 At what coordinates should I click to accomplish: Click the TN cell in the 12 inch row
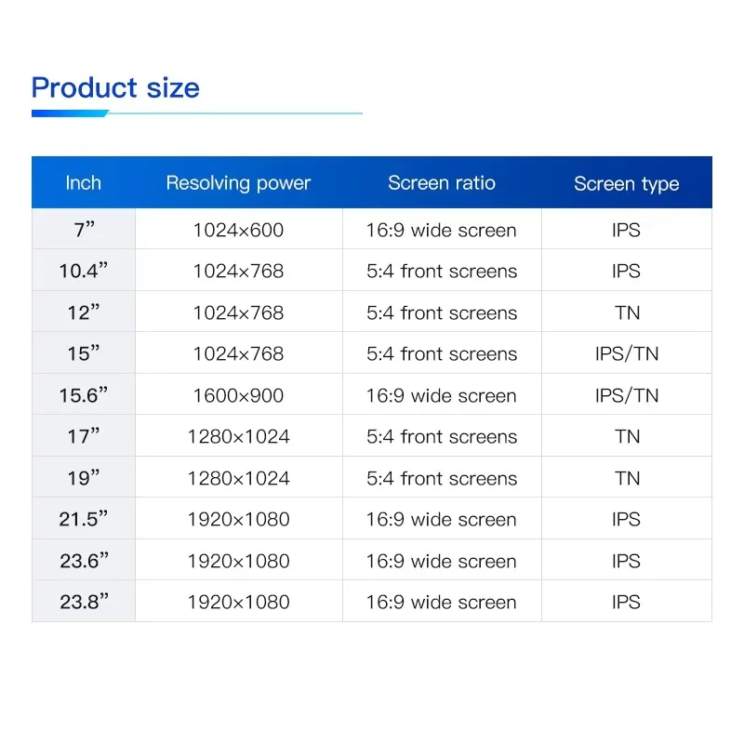click(x=627, y=312)
